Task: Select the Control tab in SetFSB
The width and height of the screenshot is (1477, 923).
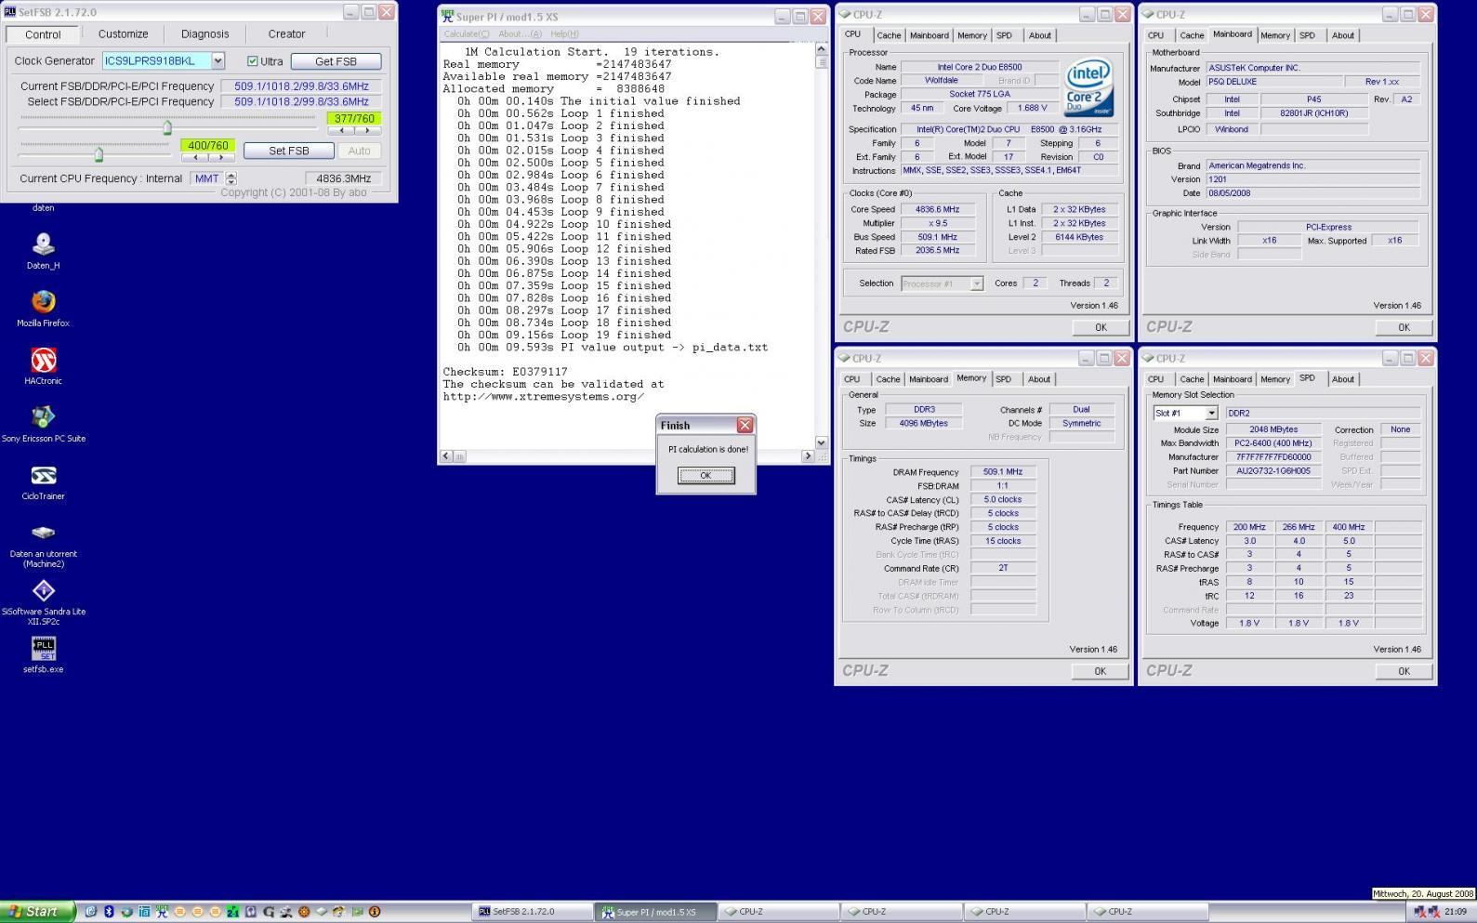Action: click(43, 34)
